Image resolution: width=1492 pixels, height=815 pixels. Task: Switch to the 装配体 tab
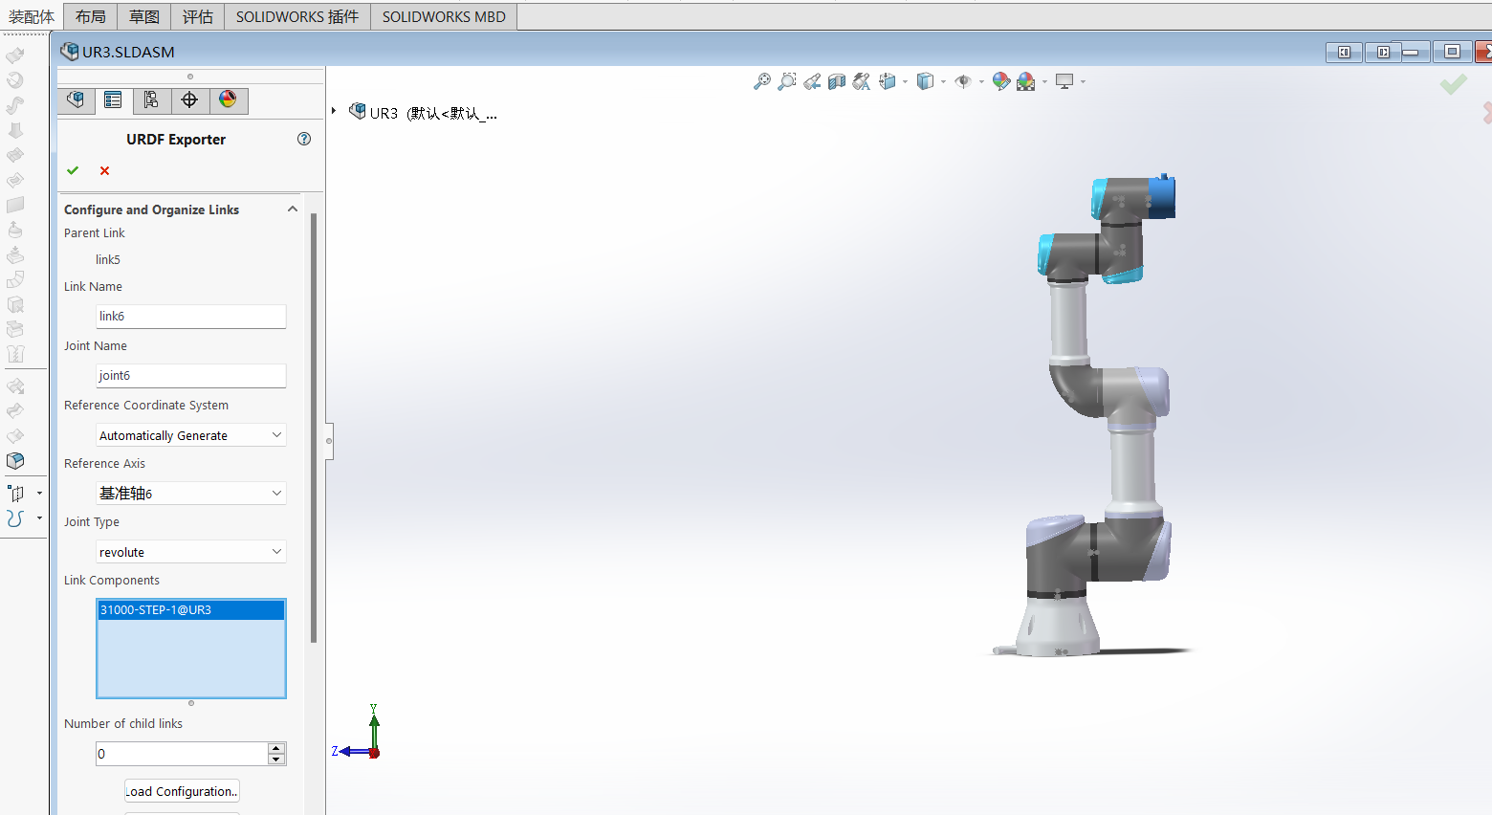point(32,16)
